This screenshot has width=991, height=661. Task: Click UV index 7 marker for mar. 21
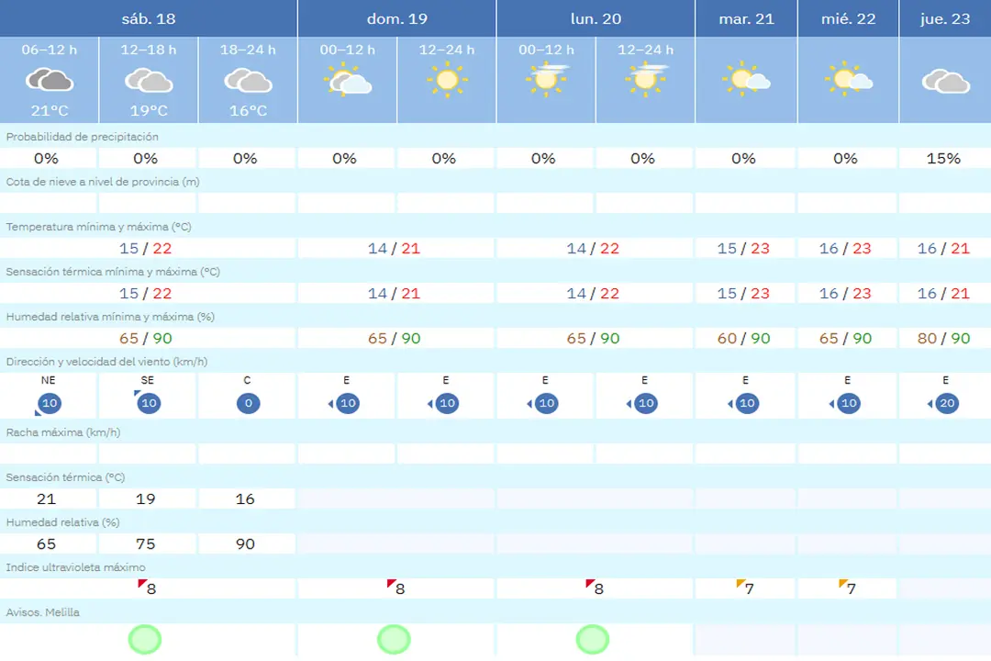tap(746, 588)
